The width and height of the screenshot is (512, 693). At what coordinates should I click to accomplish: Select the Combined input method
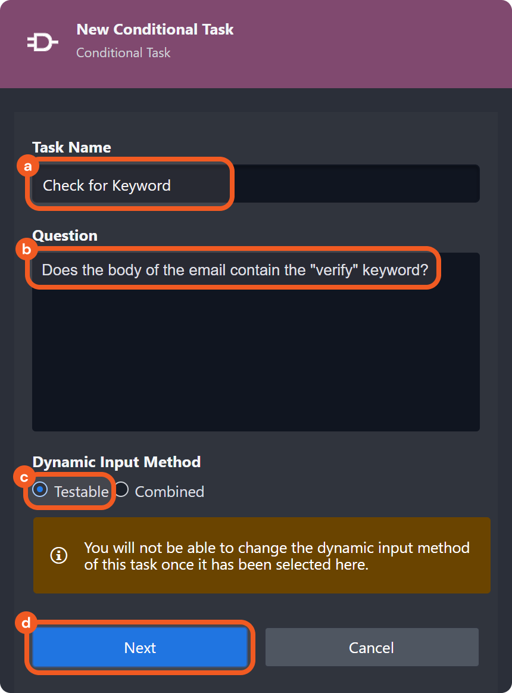(121, 490)
